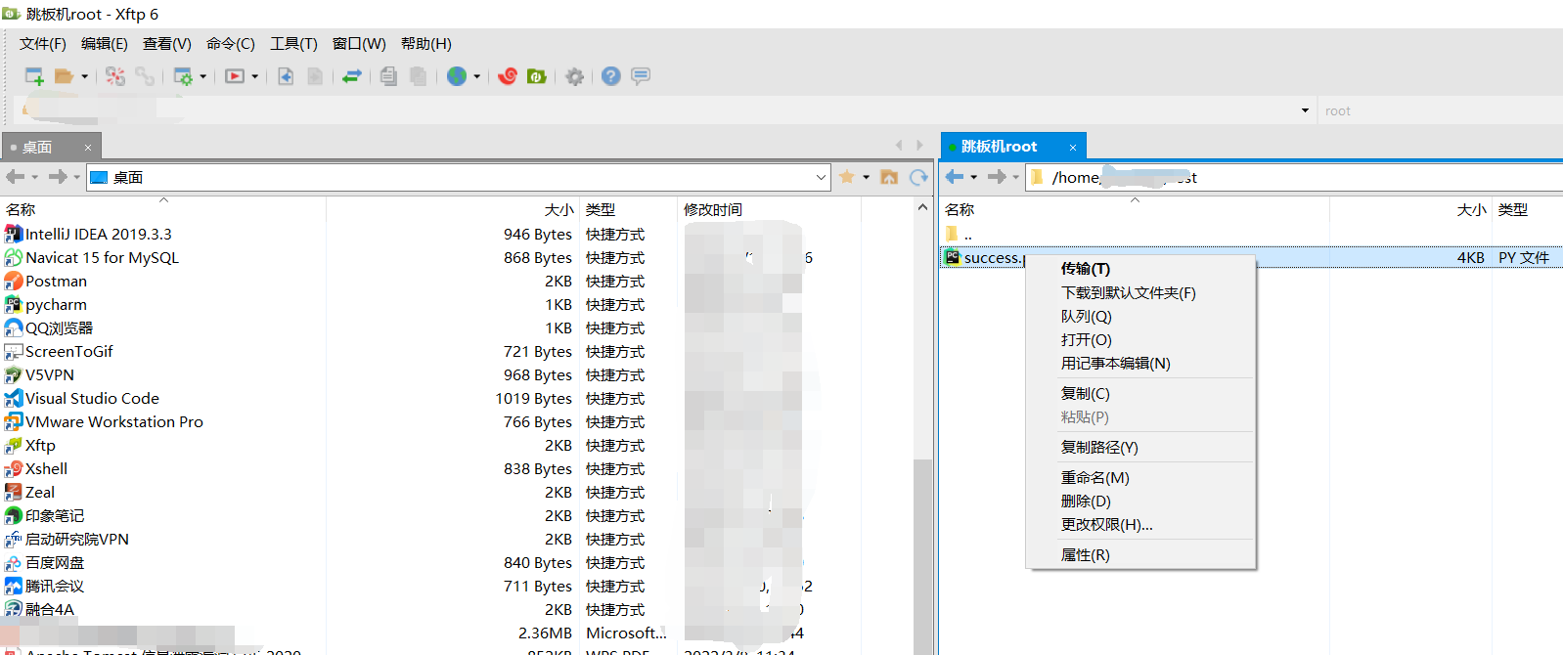Expand remote back arrow history dropdown
1563x655 pixels.
[x=974, y=177]
